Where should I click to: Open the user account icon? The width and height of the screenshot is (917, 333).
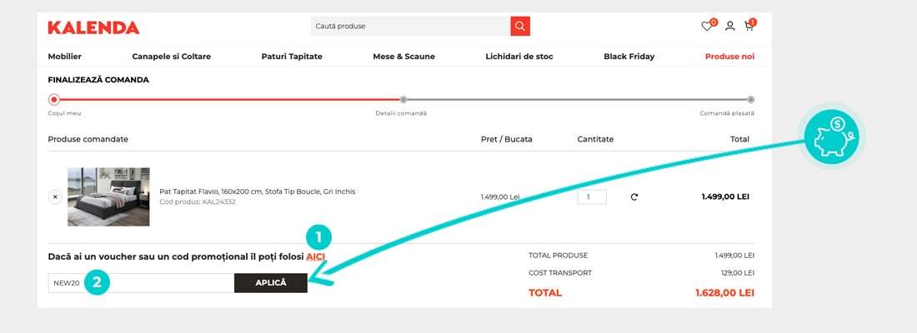(730, 27)
